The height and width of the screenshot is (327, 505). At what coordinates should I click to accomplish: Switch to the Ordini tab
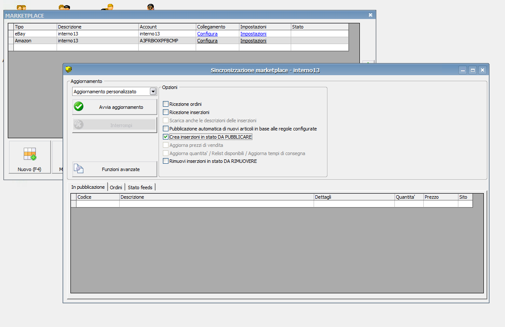click(x=116, y=187)
